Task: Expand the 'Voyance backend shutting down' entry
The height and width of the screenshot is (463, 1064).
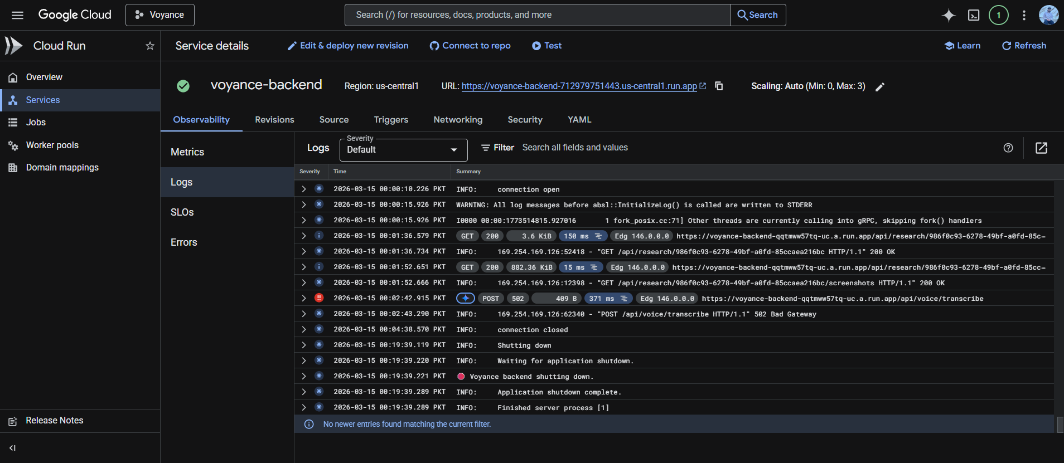Action: (x=304, y=376)
